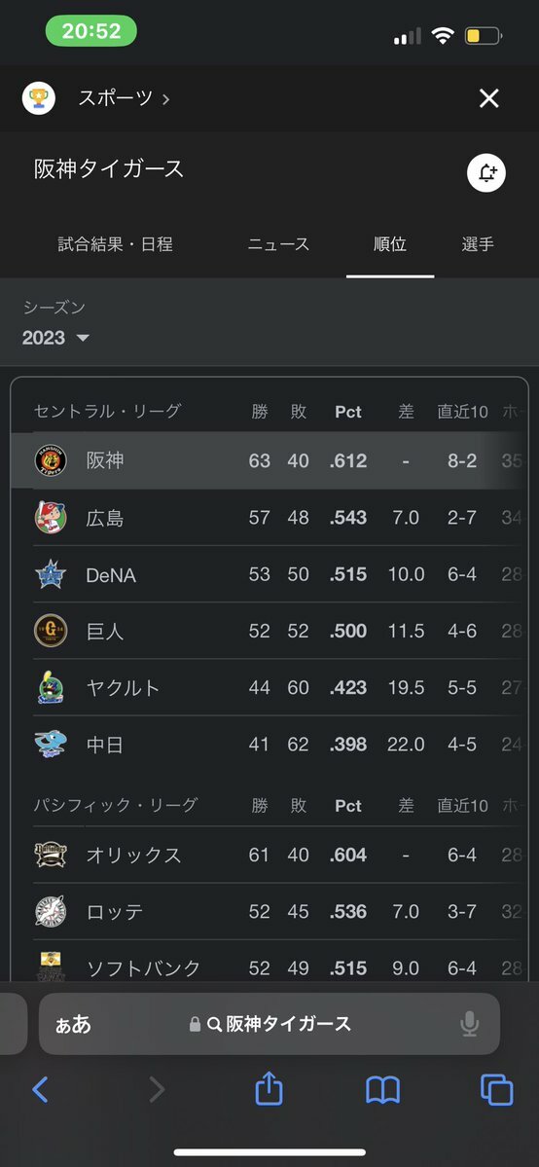Tap the trophy sports icon
Screen dimensions: 539x1167
39,98
